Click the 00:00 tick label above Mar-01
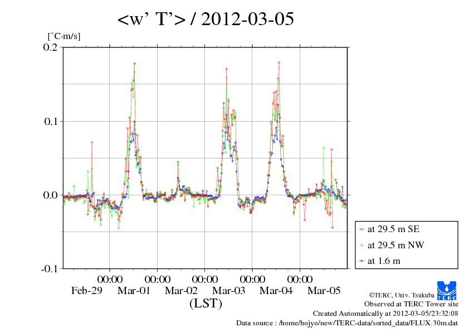The height and width of the screenshot is (332, 469). click(x=110, y=279)
